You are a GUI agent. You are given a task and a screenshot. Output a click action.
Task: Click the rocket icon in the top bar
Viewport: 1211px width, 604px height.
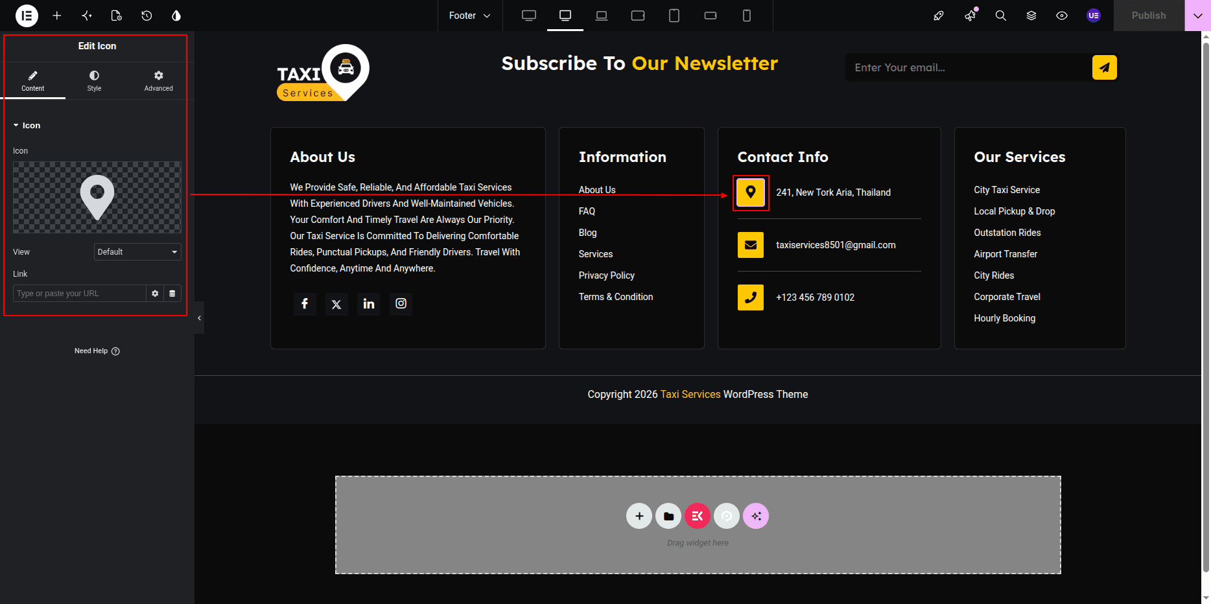(938, 16)
